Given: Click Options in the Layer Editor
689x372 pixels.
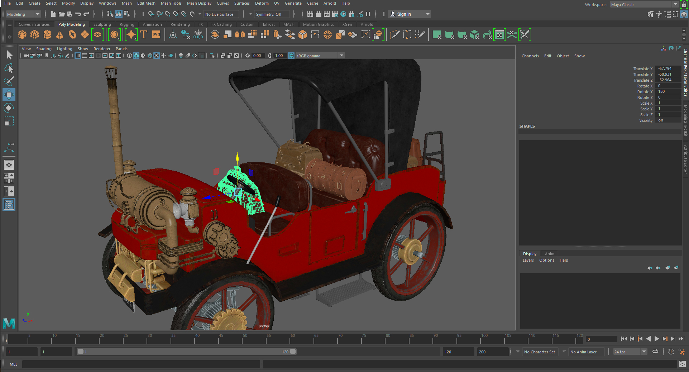Looking at the screenshot, I should tap(546, 260).
